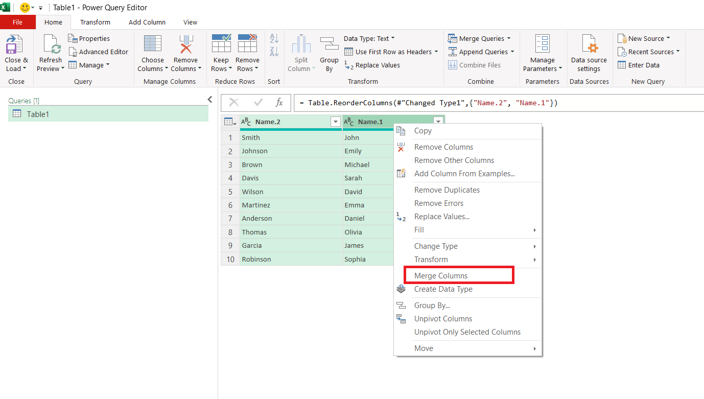The width and height of the screenshot is (704, 399).
Task: Sort ascending with the A-Z icon
Action: click(x=274, y=38)
